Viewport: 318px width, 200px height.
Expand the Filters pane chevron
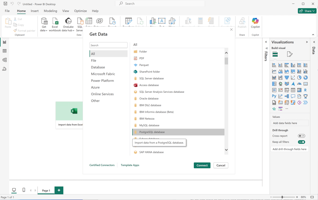(x=266, y=42)
